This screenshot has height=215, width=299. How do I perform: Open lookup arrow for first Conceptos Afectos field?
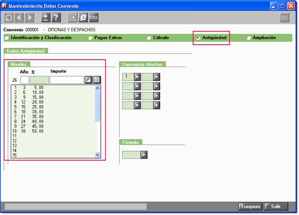[137, 77]
